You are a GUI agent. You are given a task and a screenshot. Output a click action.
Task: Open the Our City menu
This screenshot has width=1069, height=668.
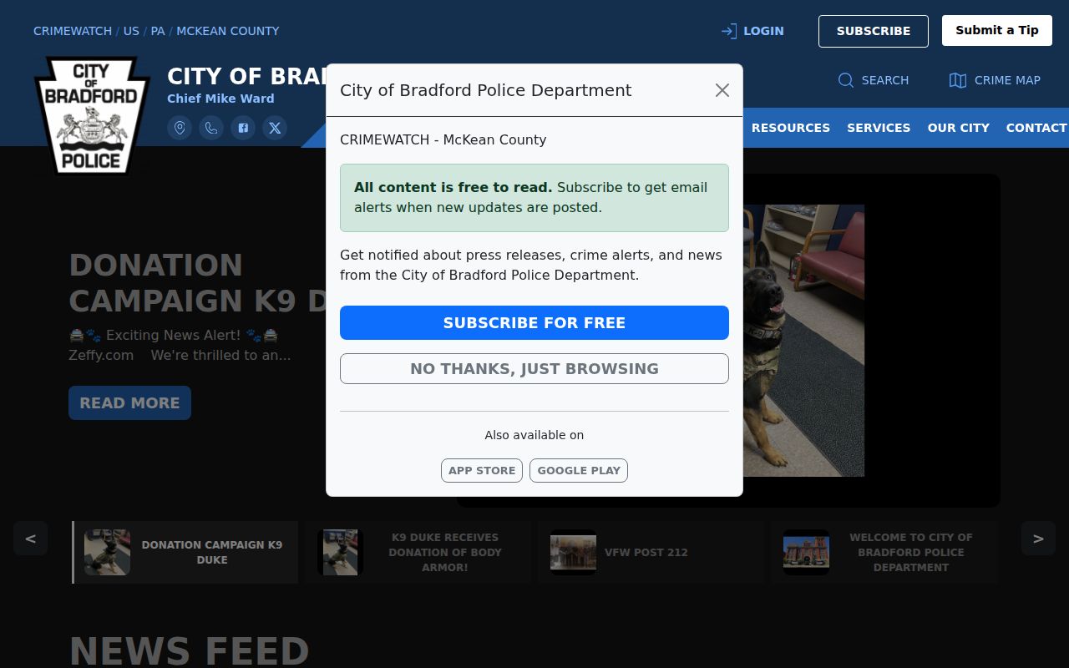959,128
